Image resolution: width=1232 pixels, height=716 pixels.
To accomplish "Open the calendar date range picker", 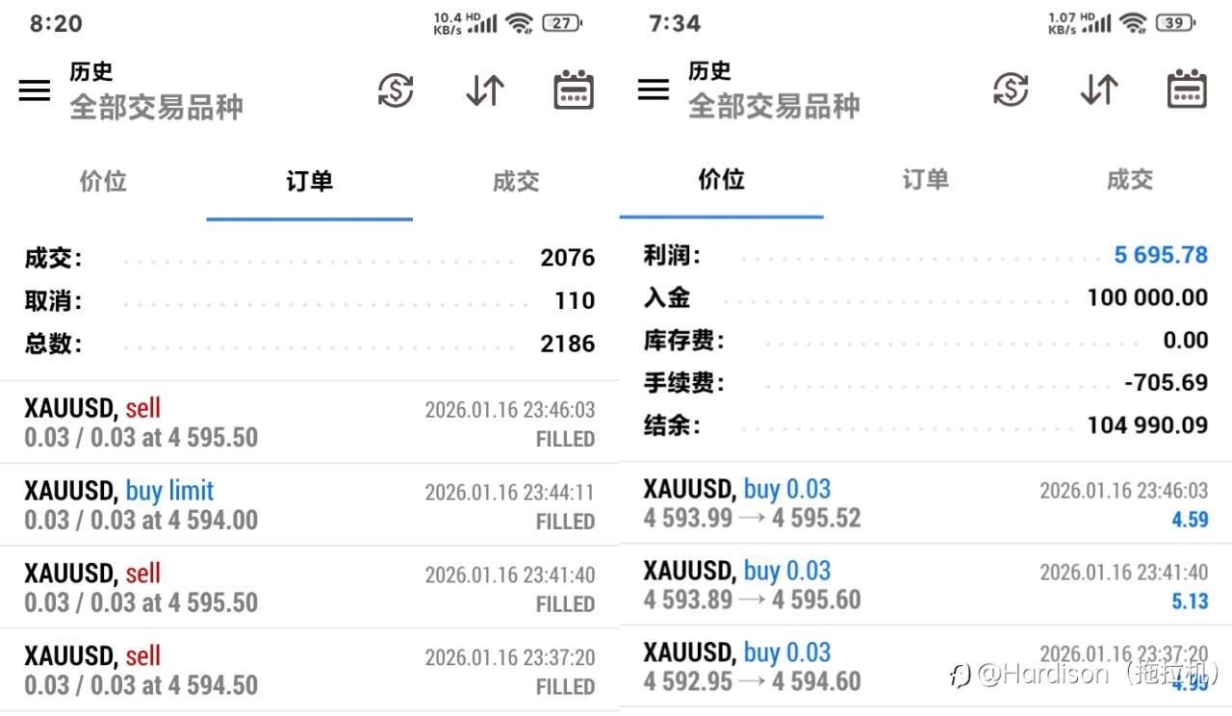I will point(573,89).
